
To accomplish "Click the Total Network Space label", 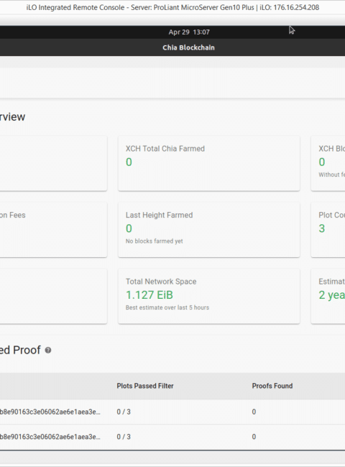I will click(161, 282).
